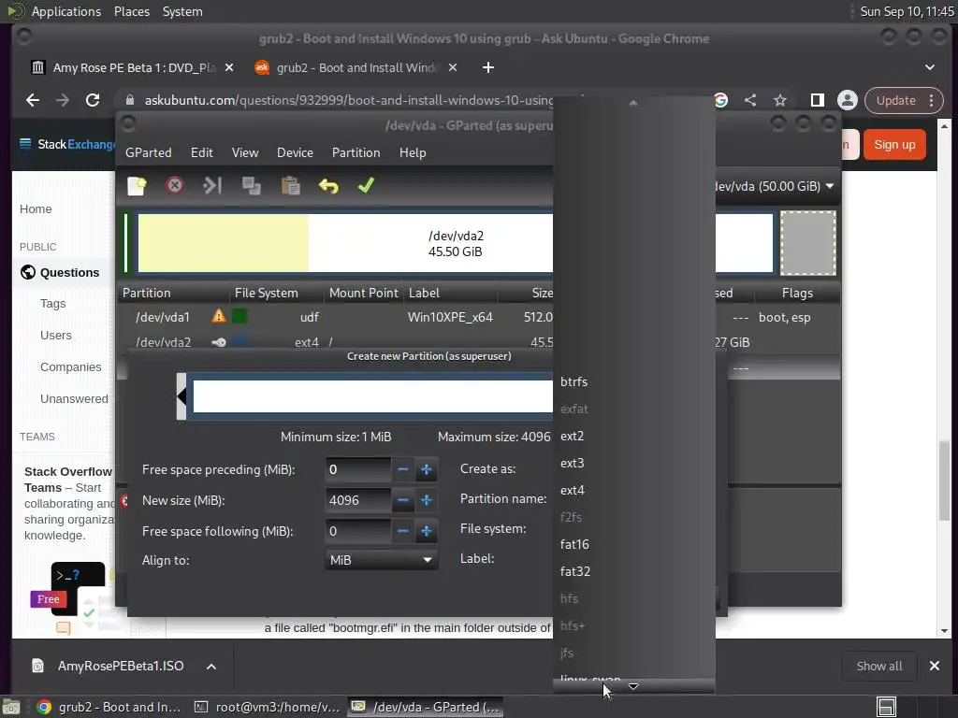Click the Chrome side panel icon
Screen dimensions: 958x718
point(818,100)
